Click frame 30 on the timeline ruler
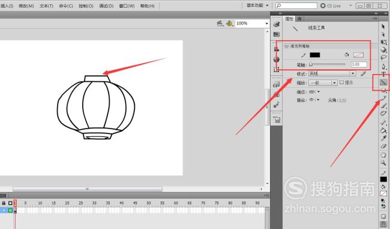The height and width of the screenshot is (229, 390). tap(94, 203)
